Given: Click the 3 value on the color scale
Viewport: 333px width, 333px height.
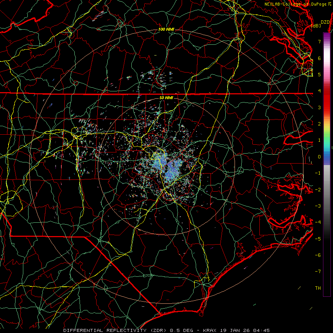Looking at the screenshot, I should coord(319,107).
